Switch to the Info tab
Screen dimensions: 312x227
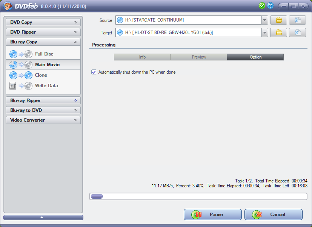click(142, 57)
